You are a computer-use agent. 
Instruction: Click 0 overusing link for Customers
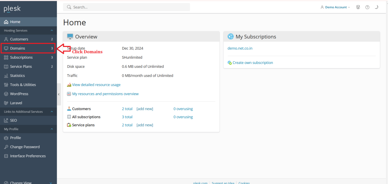(183, 109)
